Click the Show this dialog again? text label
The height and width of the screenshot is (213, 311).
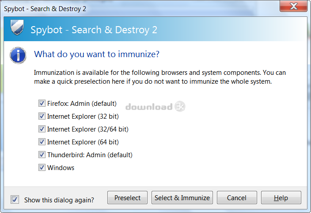click(x=59, y=200)
